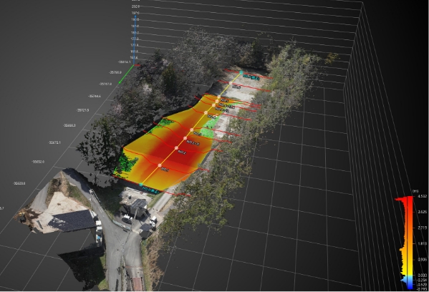Click the white truck on the road
The image size is (429, 292).
click(x=153, y=221)
